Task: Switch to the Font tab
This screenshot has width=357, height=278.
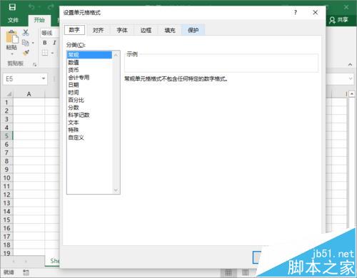Action: [122, 30]
